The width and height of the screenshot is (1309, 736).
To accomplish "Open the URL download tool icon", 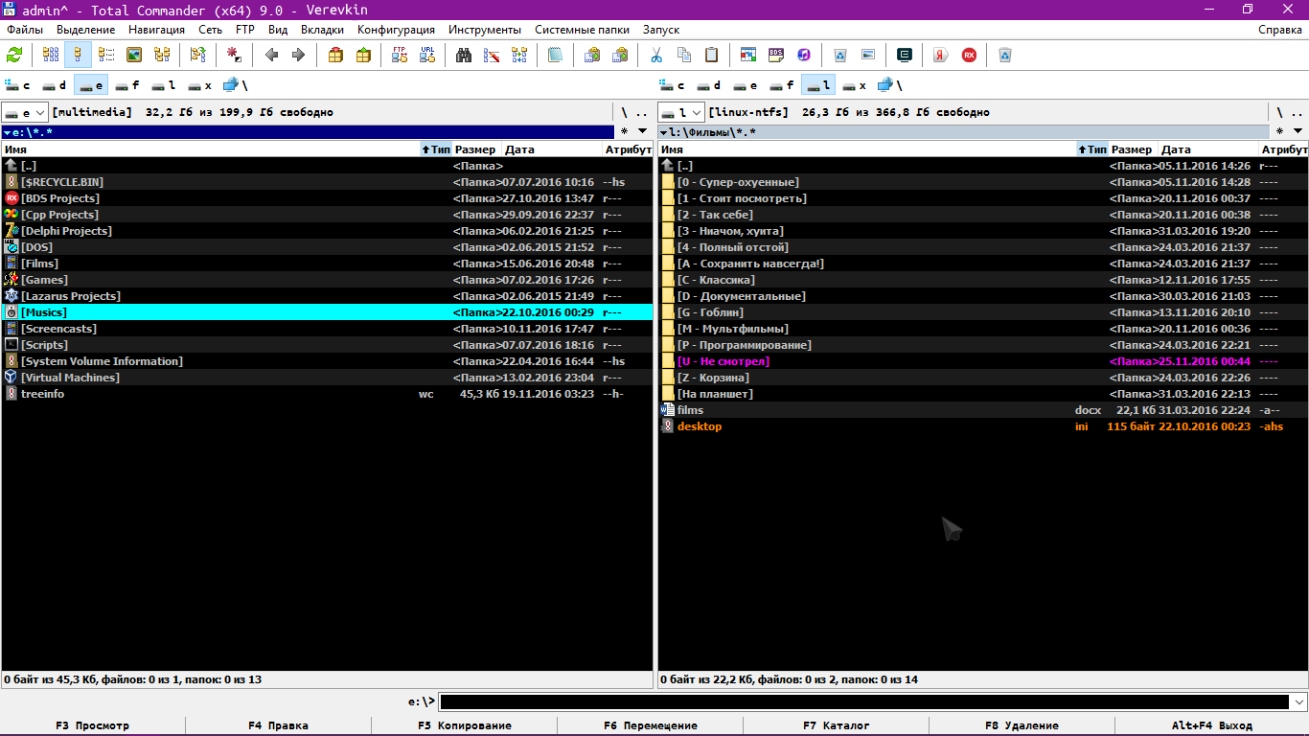I will 427,55.
